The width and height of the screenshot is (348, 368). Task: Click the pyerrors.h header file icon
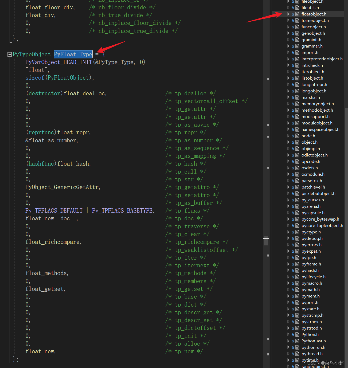click(297, 245)
